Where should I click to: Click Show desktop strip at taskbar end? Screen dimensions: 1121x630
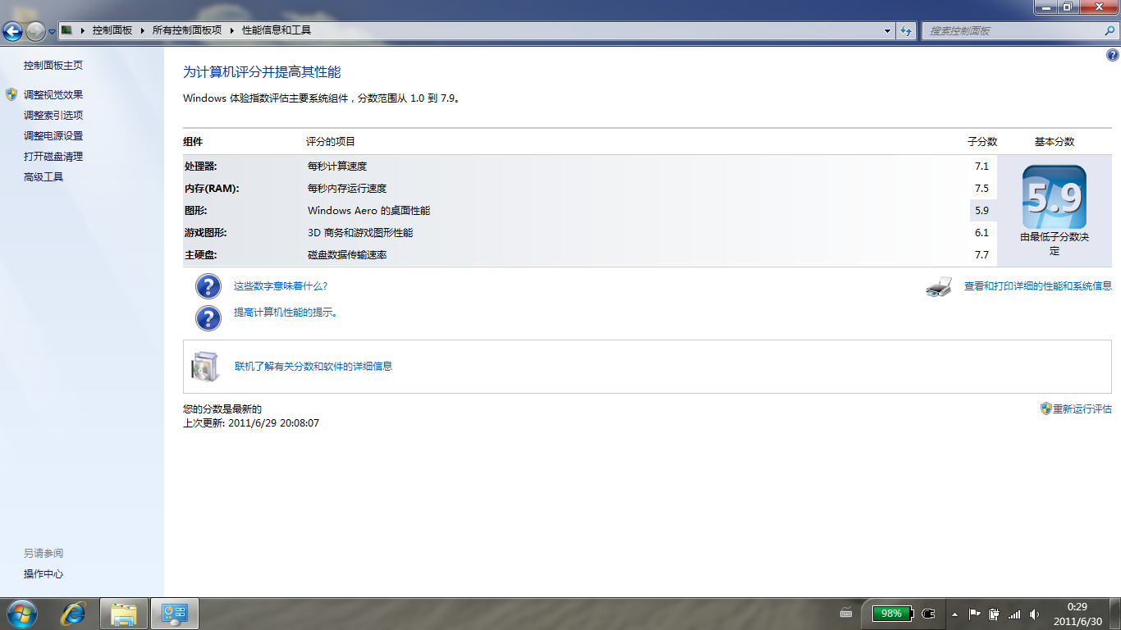click(x=1114, y=614)
